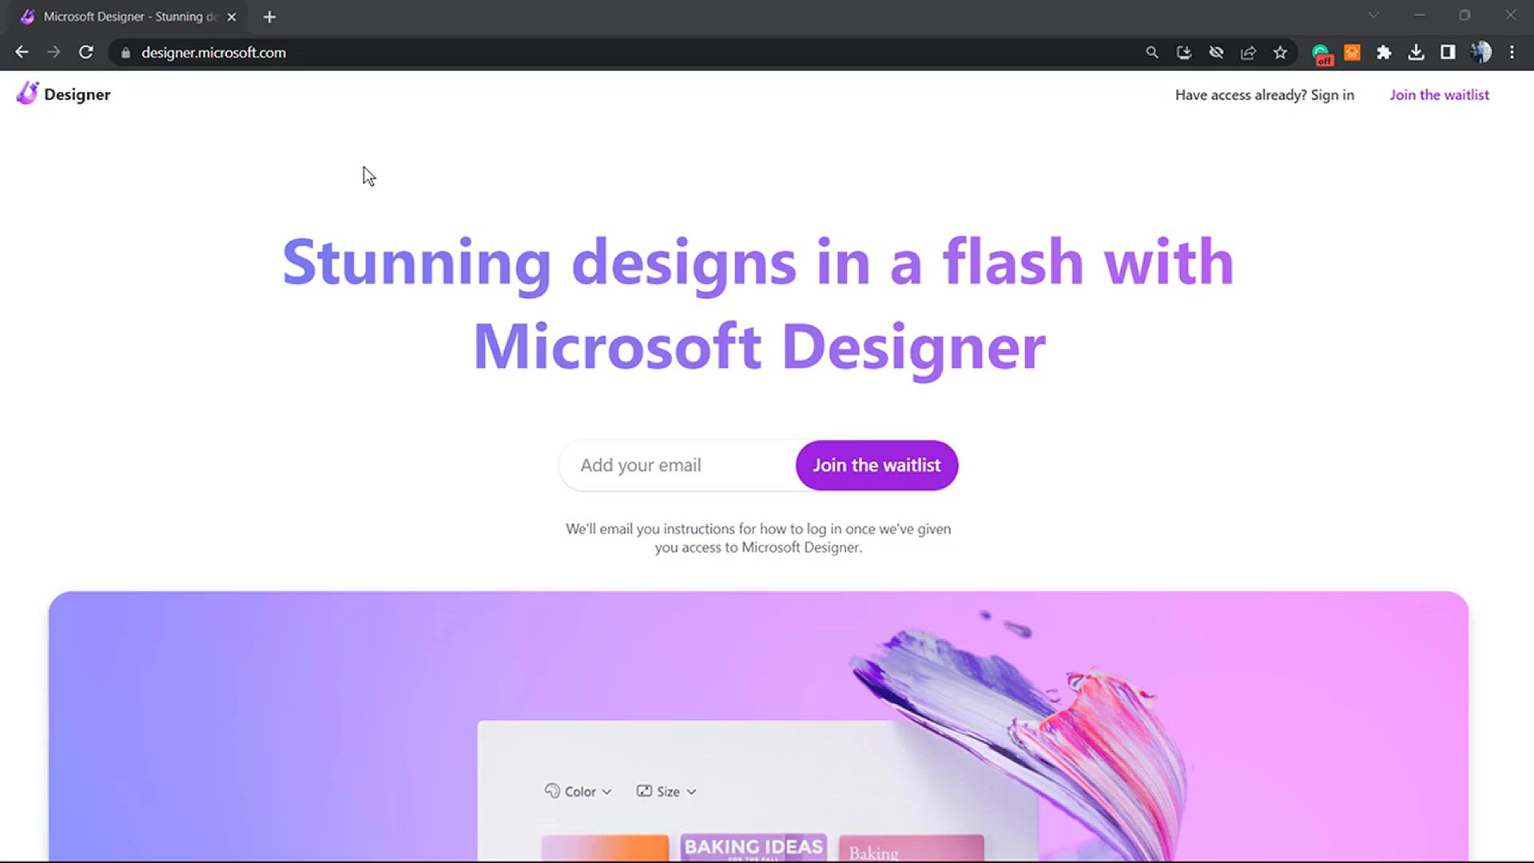Click the purple Join the waitlist button
The image size is (1534, 863).
coord(876,465)
